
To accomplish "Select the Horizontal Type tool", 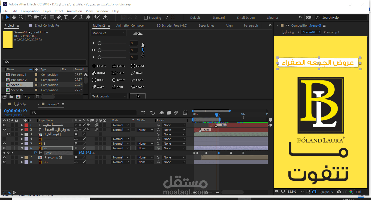I will tap(66, 17).
